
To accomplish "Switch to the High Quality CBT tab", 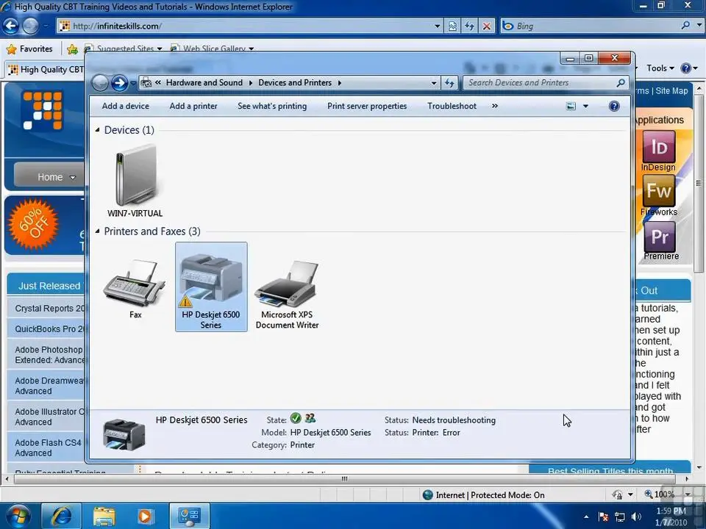I will [45, 70].
